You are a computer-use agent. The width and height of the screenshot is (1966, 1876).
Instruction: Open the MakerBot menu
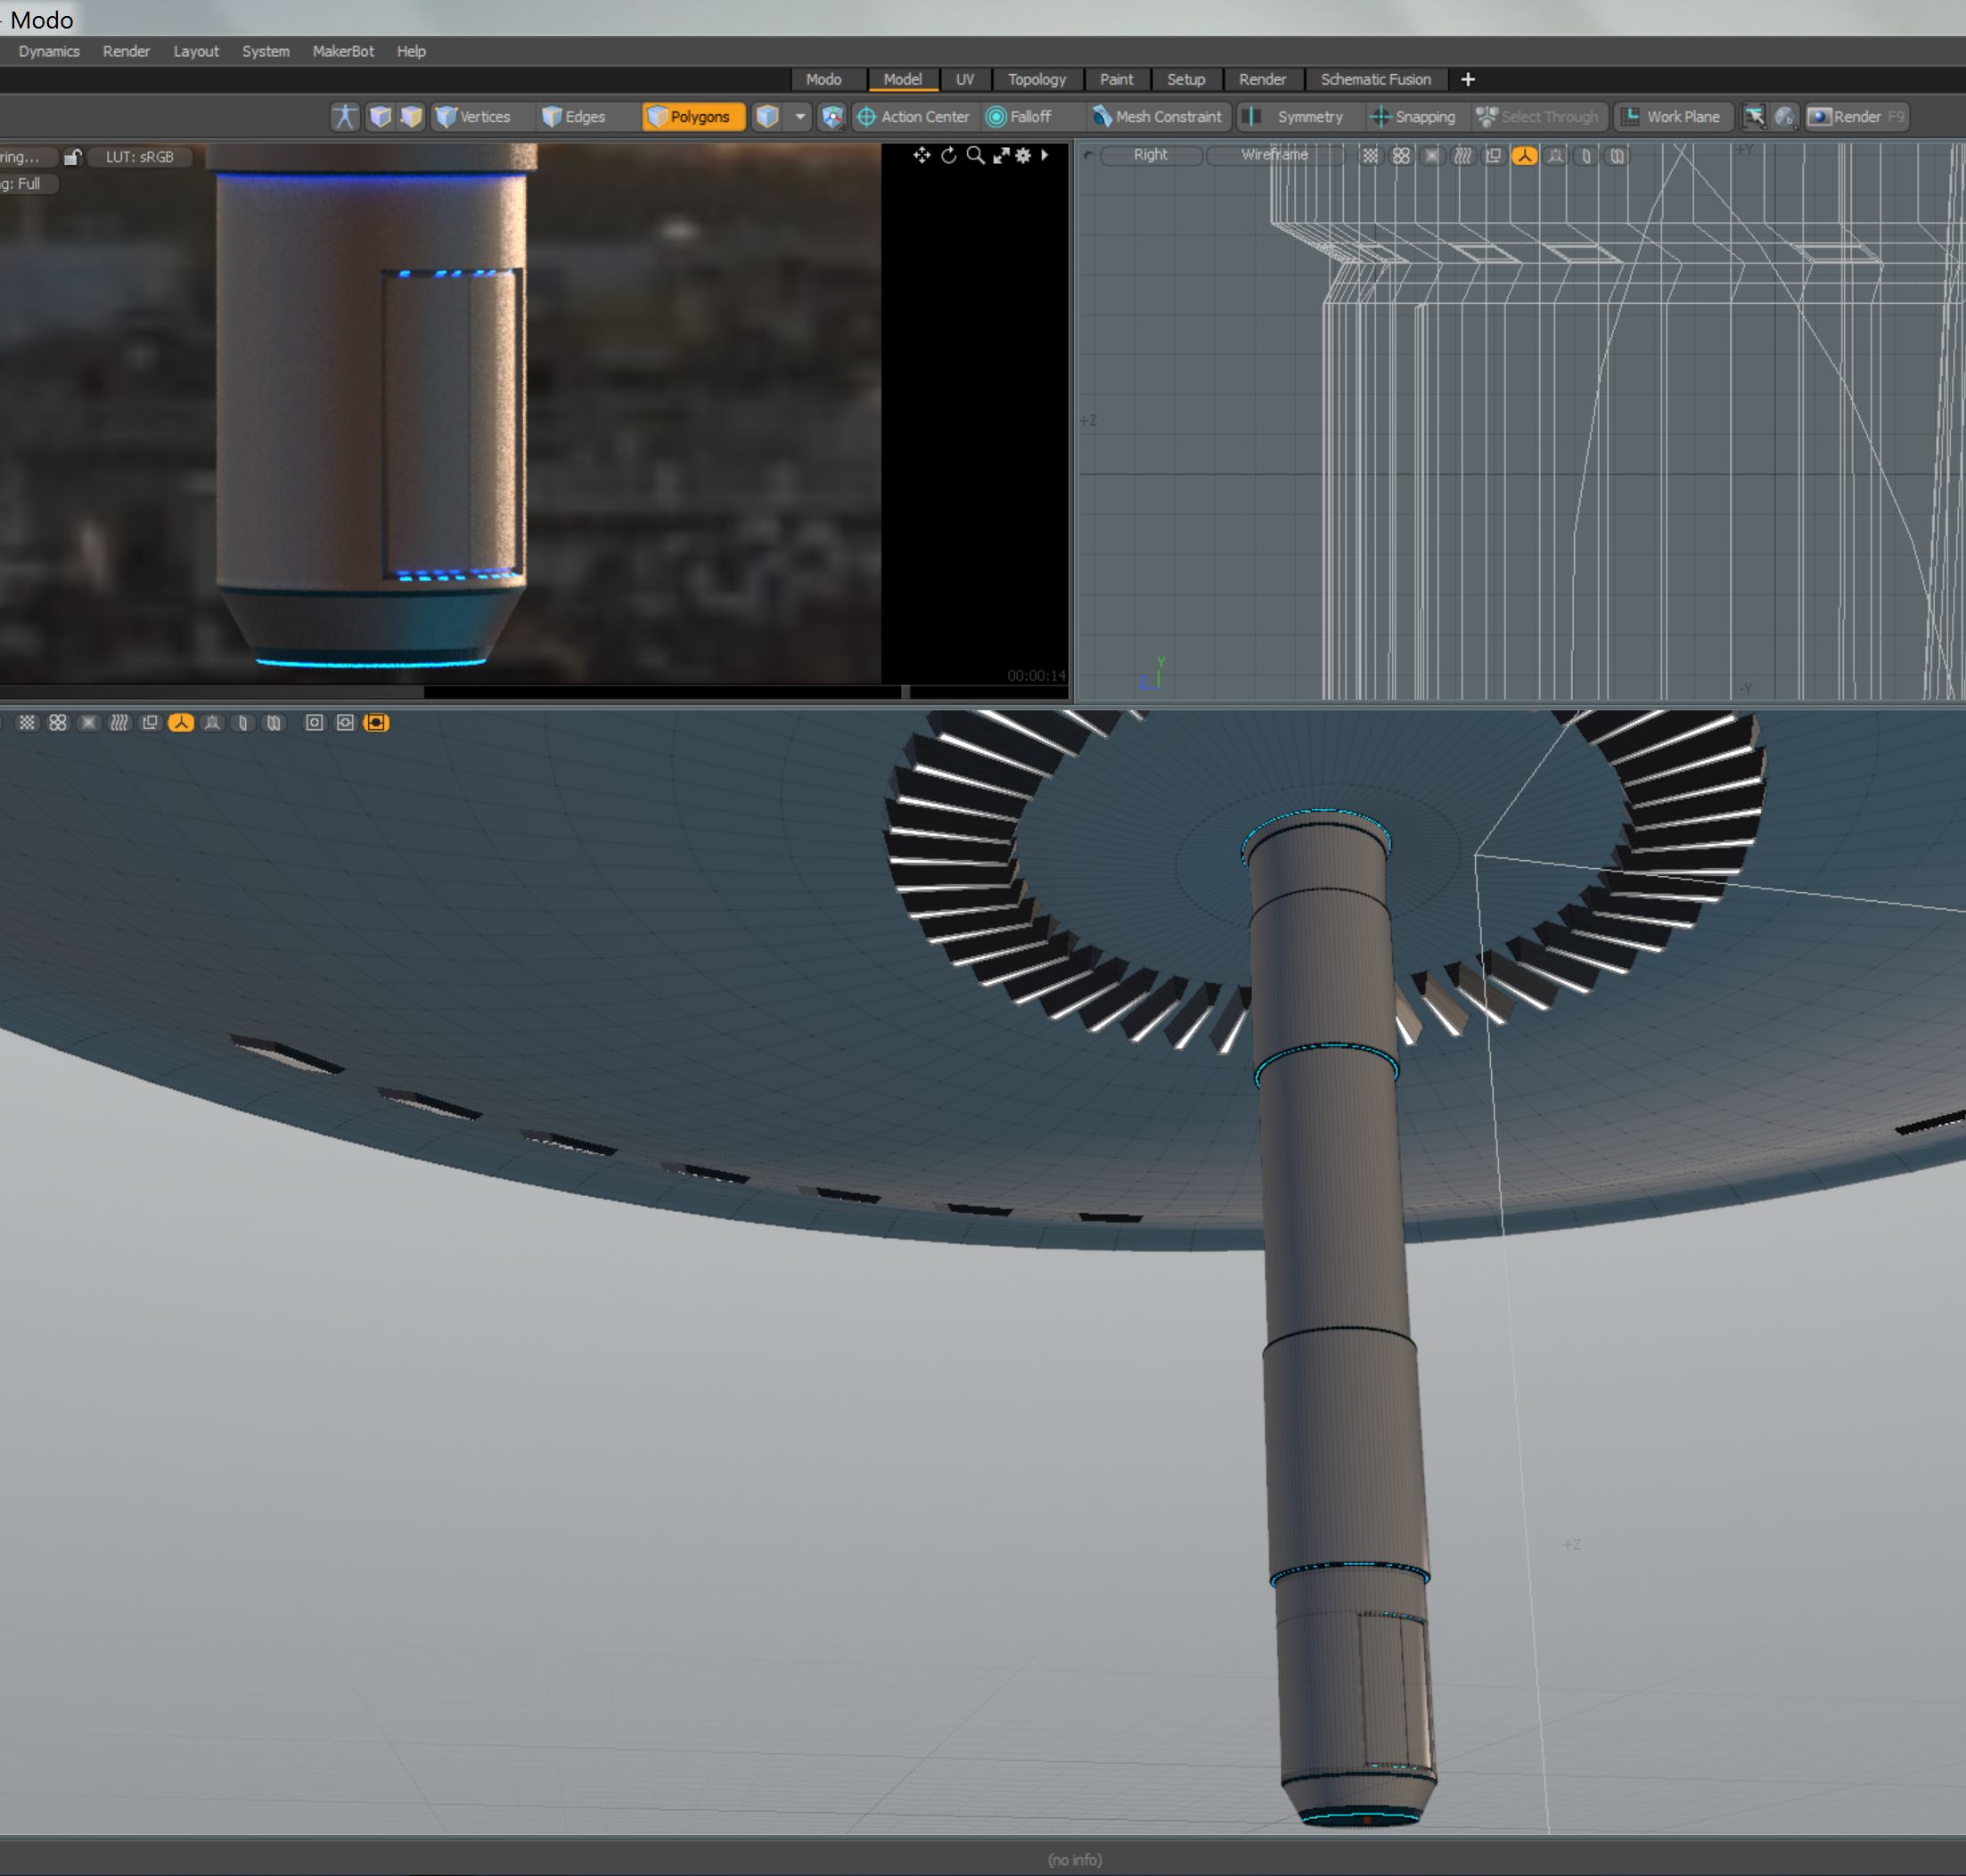pos(343,51)
